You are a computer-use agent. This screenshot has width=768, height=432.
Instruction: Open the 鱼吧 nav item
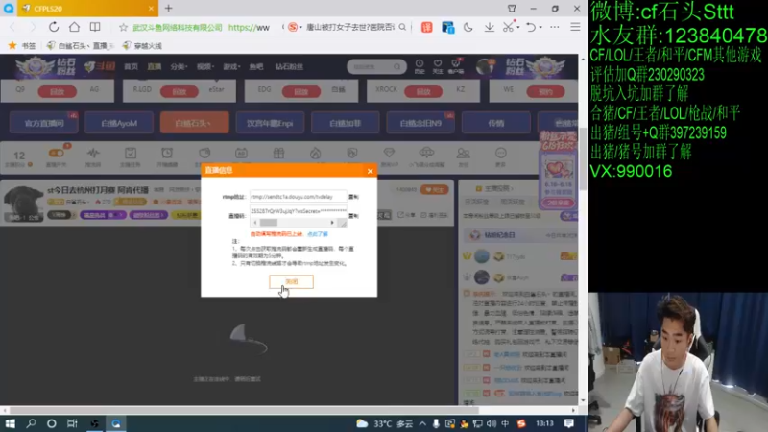tap(256, 66)
